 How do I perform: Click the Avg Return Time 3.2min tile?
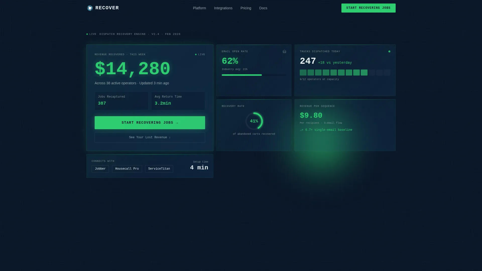178,101
